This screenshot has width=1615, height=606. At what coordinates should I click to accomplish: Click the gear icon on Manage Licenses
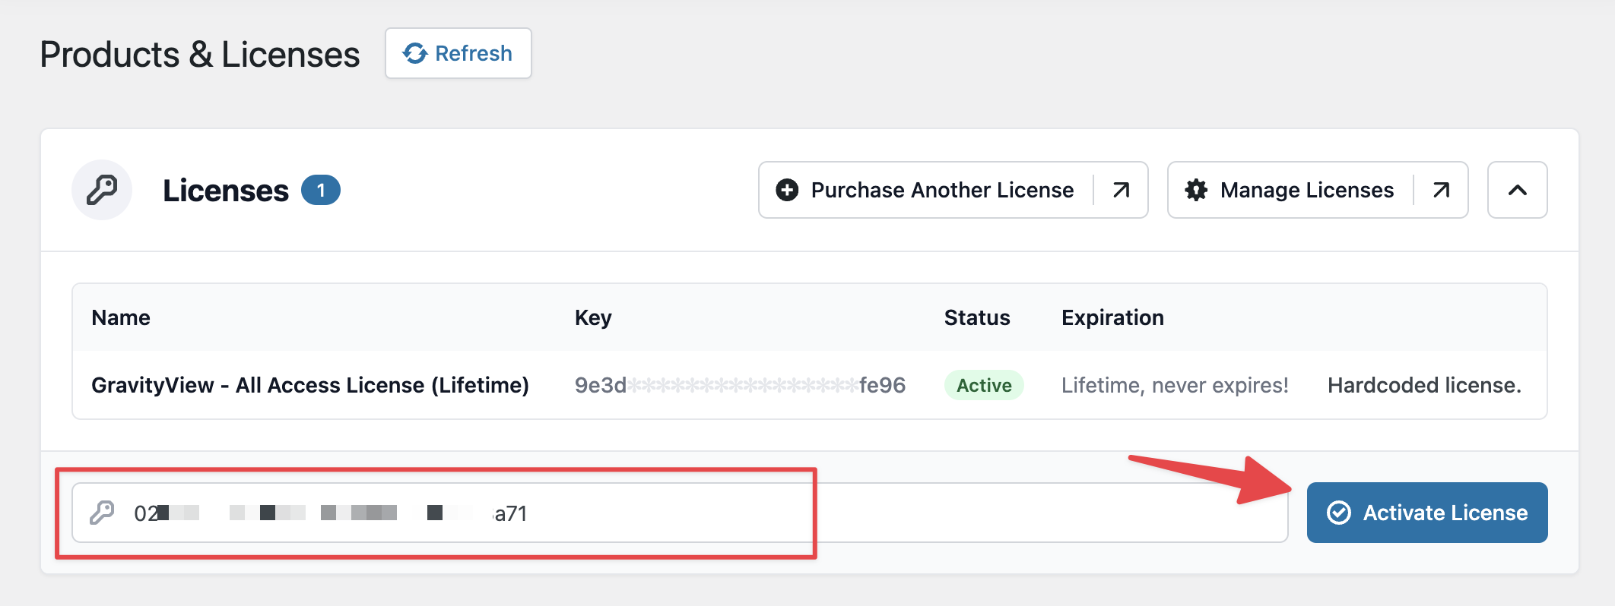coord(1196,190)
